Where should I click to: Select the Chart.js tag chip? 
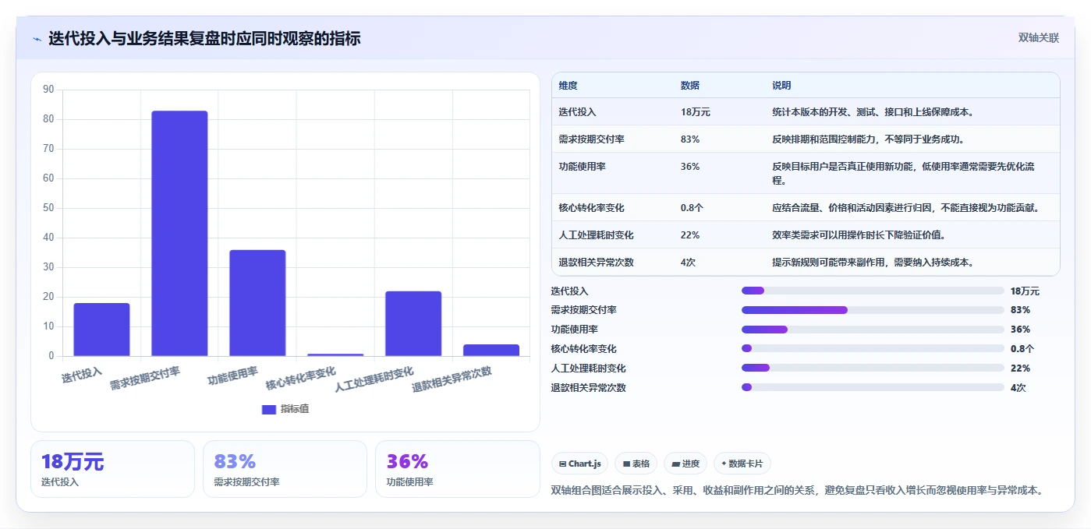pos(579,464)
